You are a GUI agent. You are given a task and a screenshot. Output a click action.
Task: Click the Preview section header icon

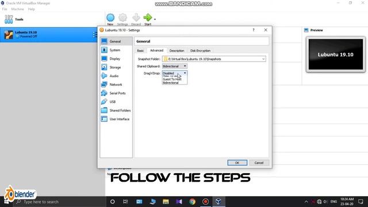click(306, 30)
